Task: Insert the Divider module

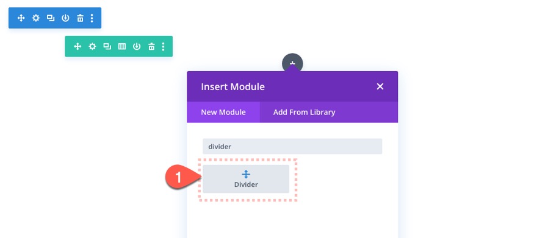Action: [x=246, y=179]
